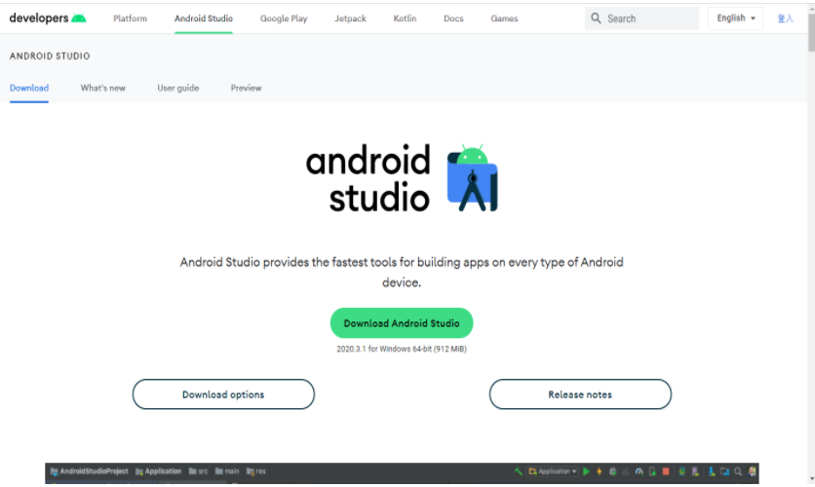815x487 pixels.
Task: Click the green Run arrow in IDE preview
Action: [586, 471]
